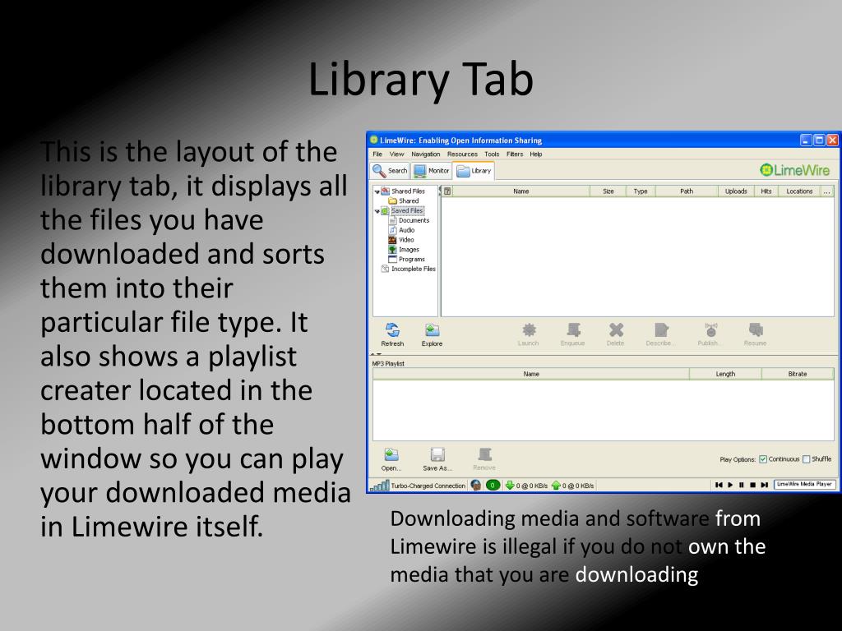Sort library by Path column
The height and width of the screenshot is (631, 842).
click(687, 191)
